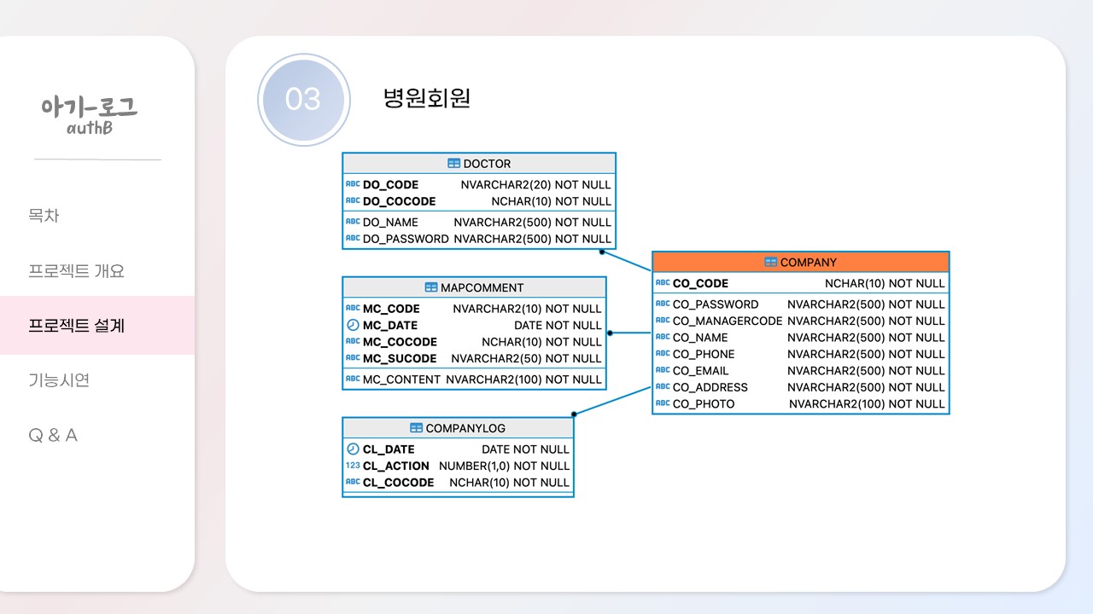
Task: Click the CO_PHONE column name
Action: (x=704, y=354)
